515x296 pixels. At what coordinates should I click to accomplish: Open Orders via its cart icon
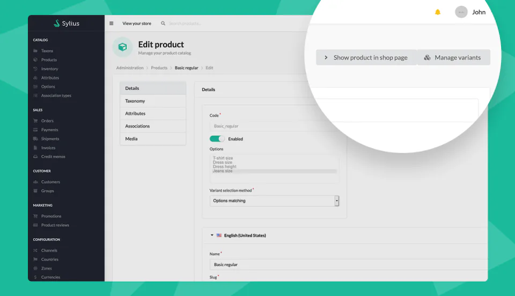coord(35,120)
